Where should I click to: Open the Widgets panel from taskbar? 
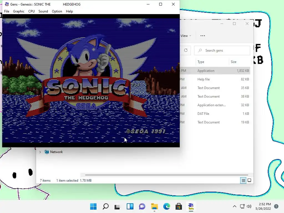(130, 206)
